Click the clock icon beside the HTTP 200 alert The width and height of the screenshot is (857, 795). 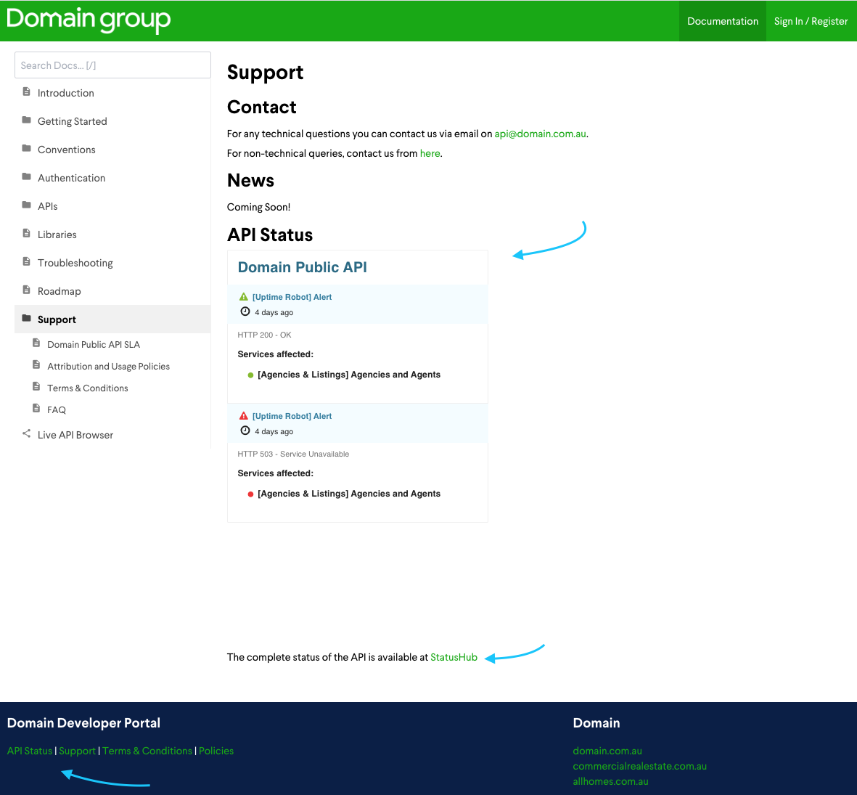tap(245, 311)
